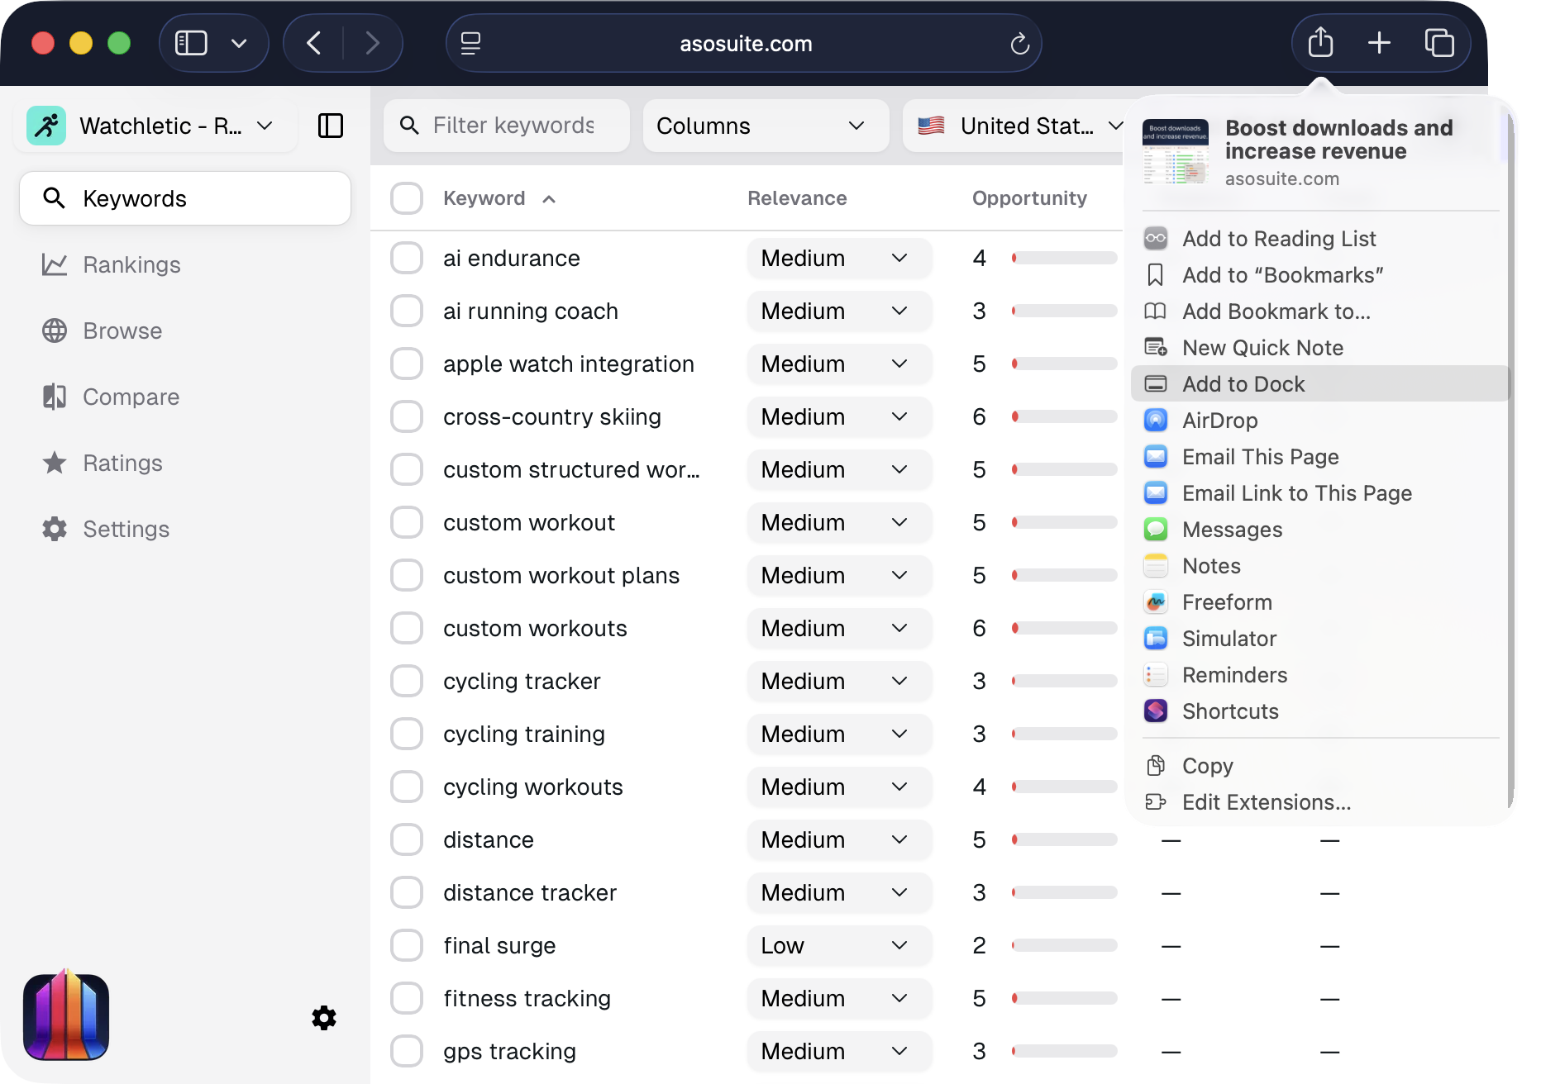The width and height of the screenshot is (1541, 1084).
Task: Select Add to Reading List
Action: [1278, 239]
